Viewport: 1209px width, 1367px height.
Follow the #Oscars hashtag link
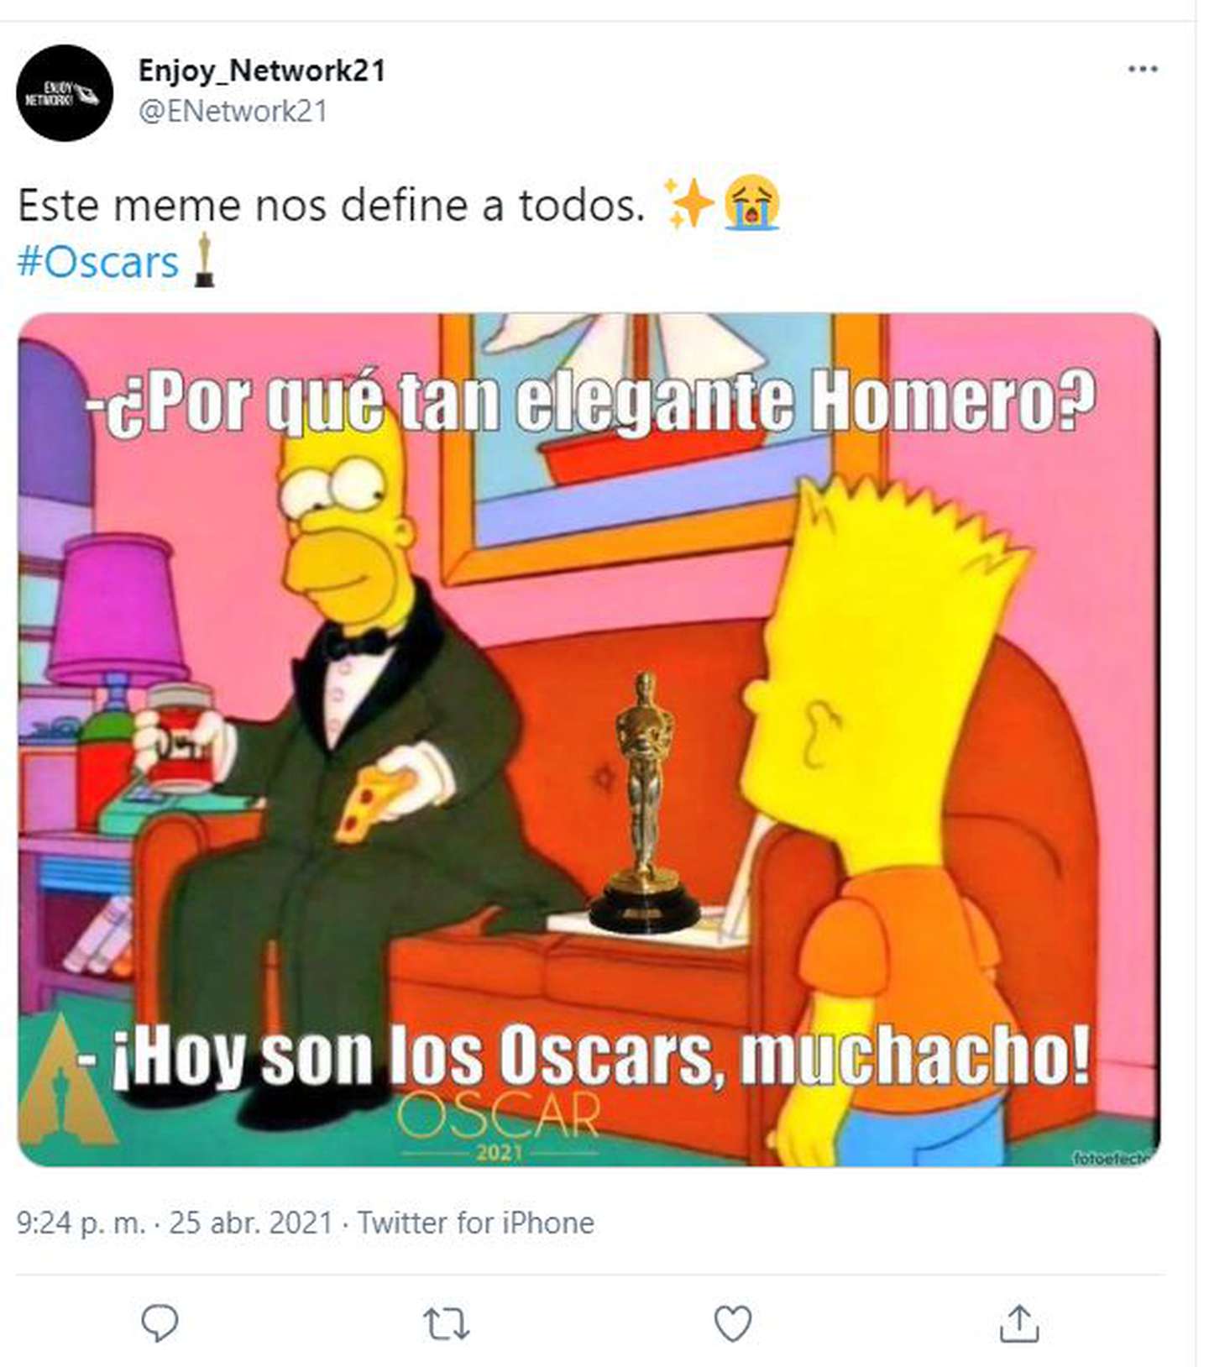tap(98, 262)
